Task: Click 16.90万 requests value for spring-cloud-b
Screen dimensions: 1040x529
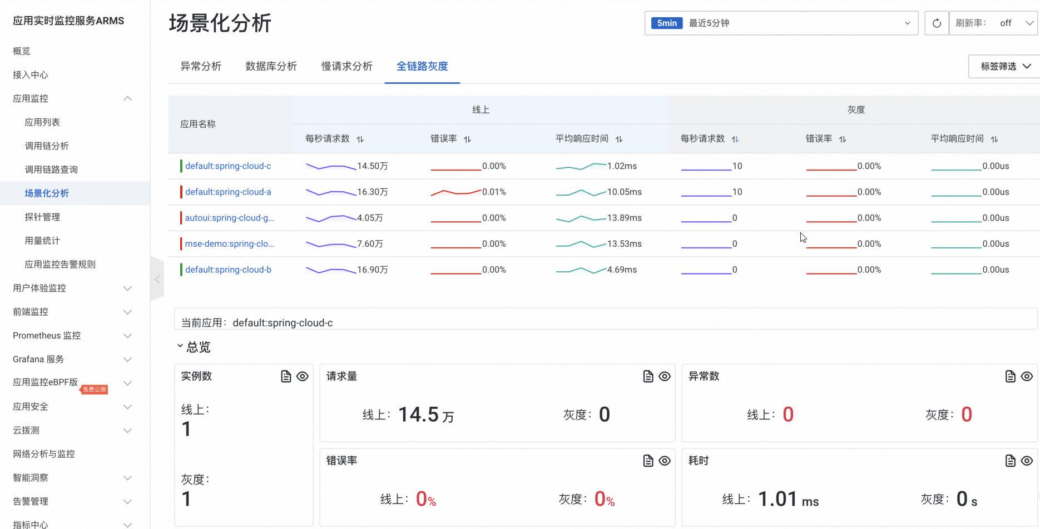Action: [x=373, y=270]
